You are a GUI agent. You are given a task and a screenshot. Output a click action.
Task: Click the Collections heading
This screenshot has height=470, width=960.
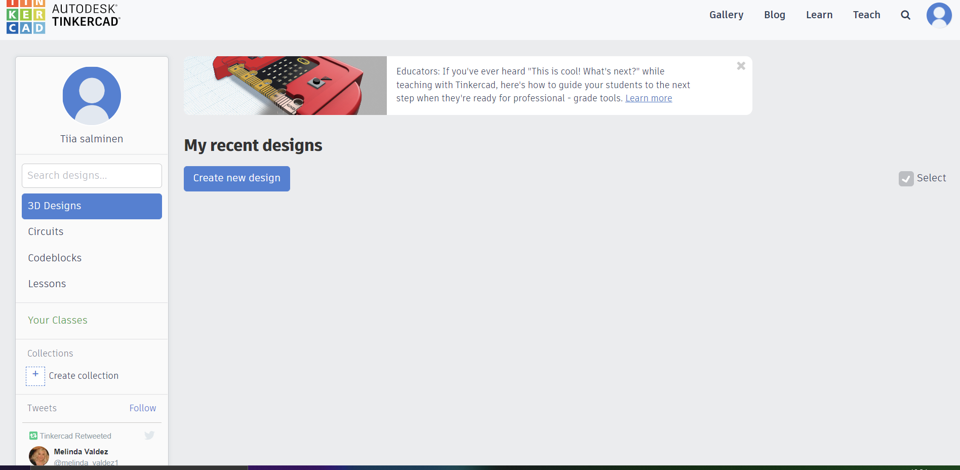[x=50, y=354]
